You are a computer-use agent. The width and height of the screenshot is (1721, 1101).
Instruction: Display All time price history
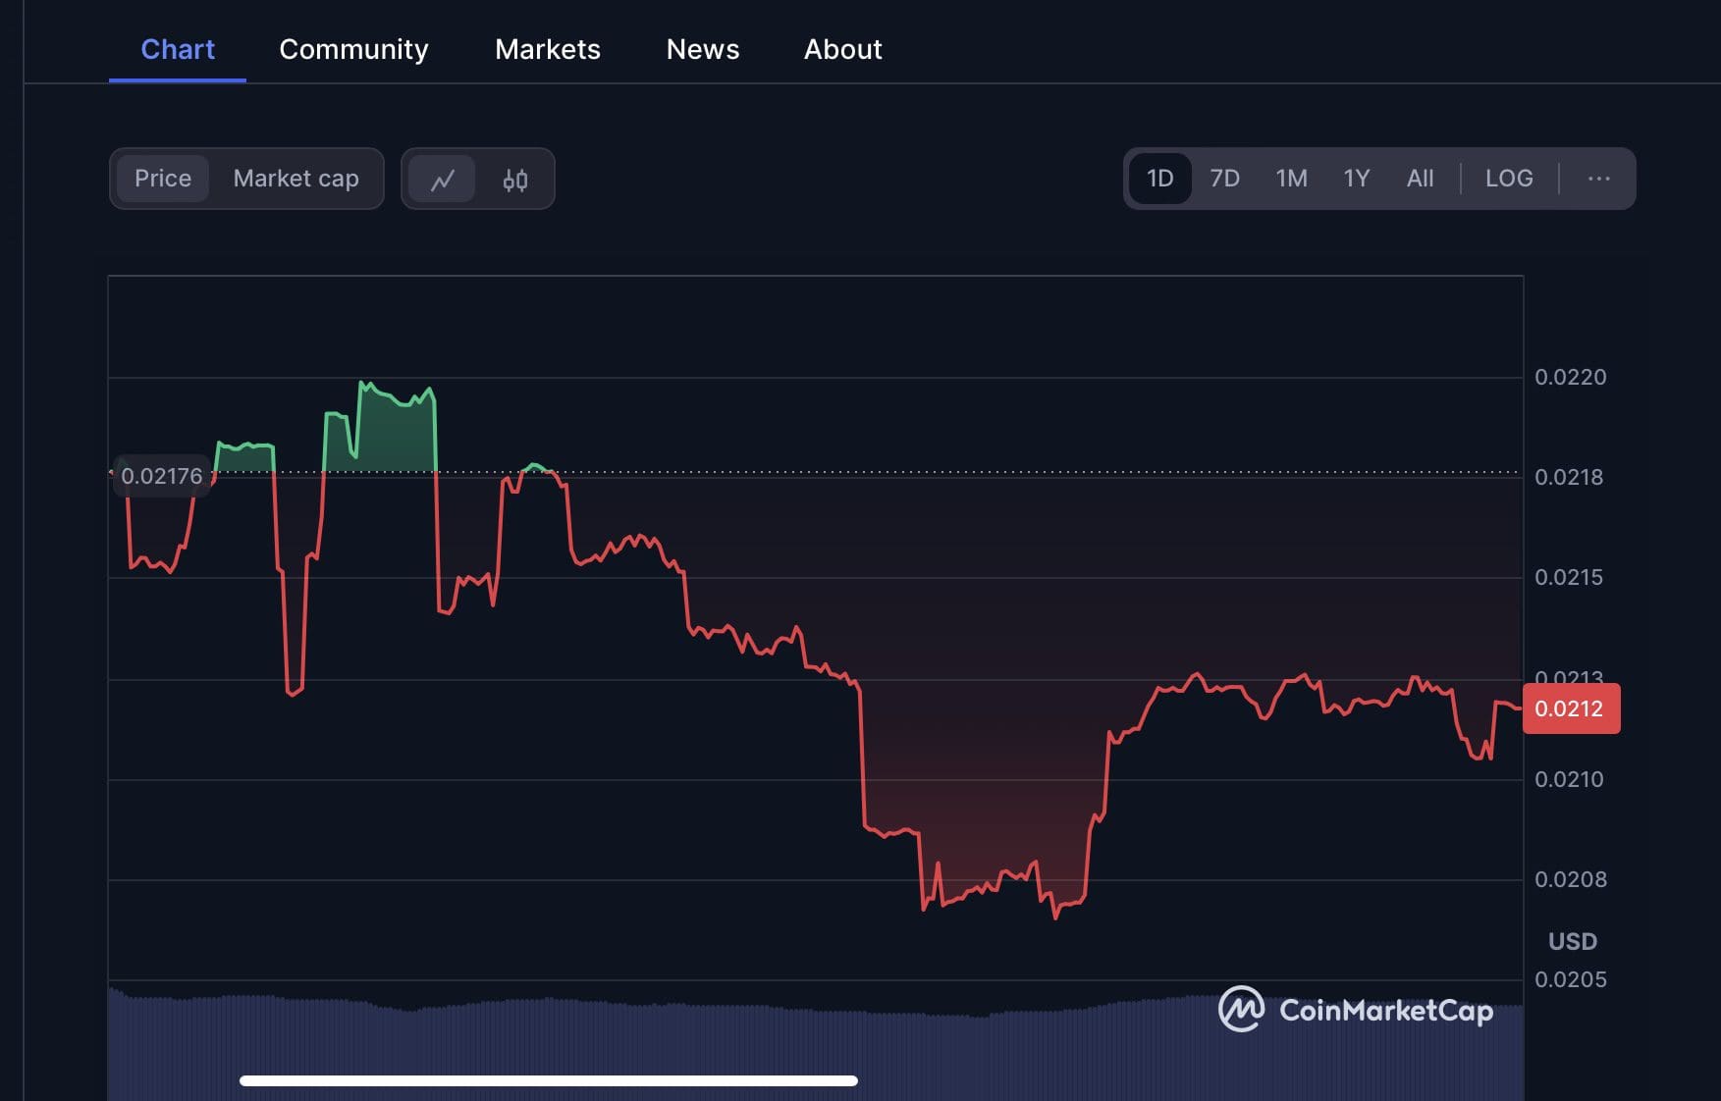coord(1420,179)
